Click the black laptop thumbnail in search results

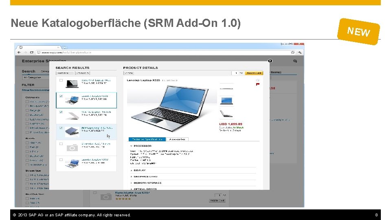click(72, 84)
